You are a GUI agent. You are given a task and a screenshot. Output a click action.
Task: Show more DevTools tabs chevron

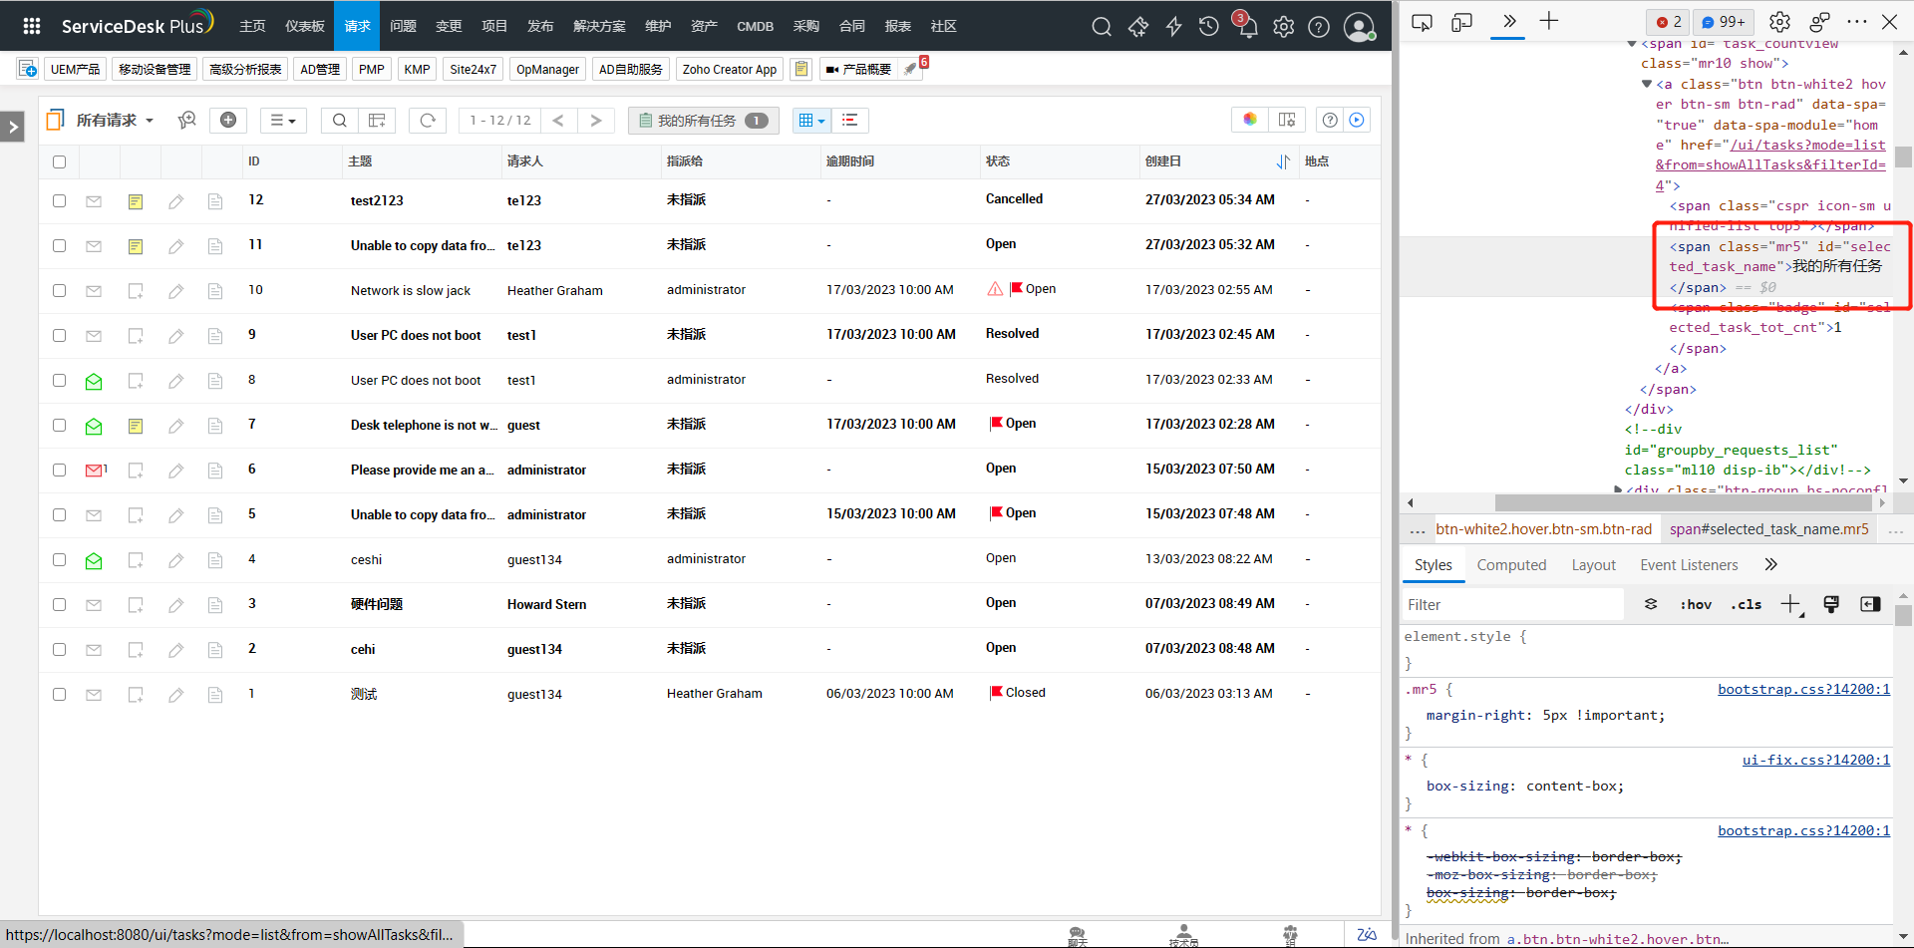click(1508, 22)
